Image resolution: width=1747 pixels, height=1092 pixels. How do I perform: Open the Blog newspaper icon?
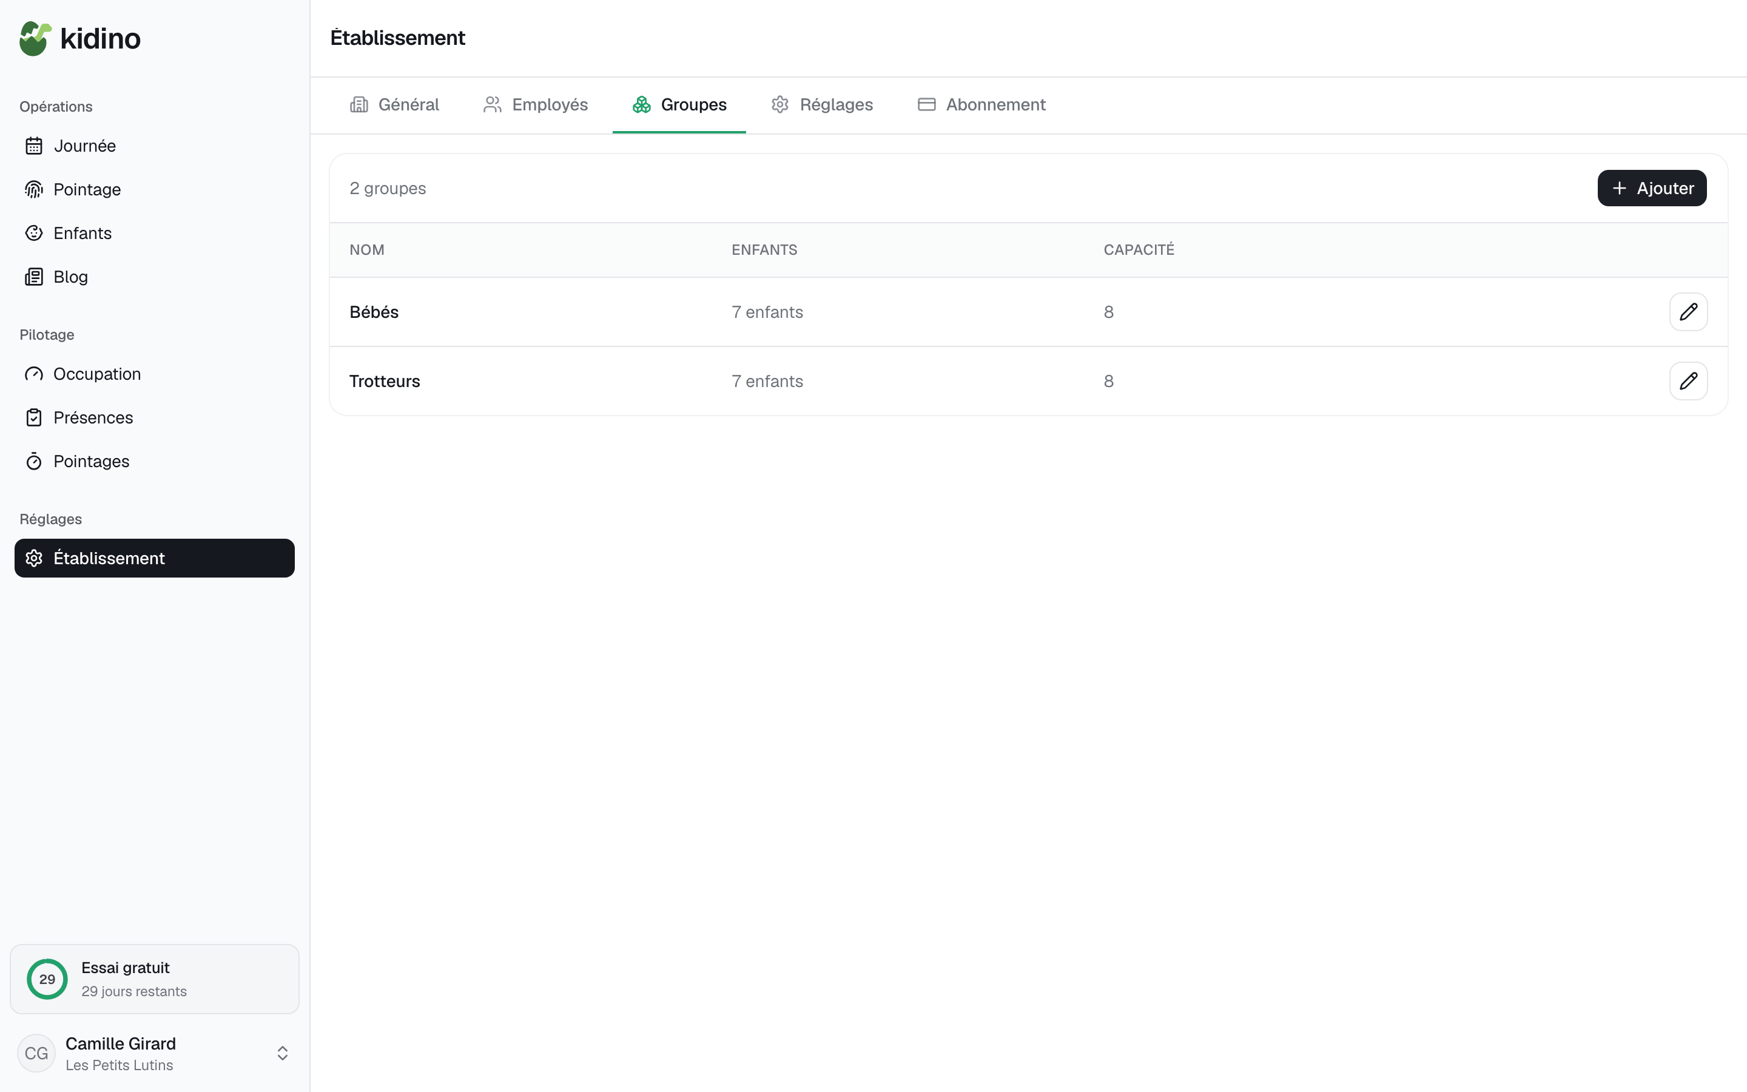coord(34,277)
